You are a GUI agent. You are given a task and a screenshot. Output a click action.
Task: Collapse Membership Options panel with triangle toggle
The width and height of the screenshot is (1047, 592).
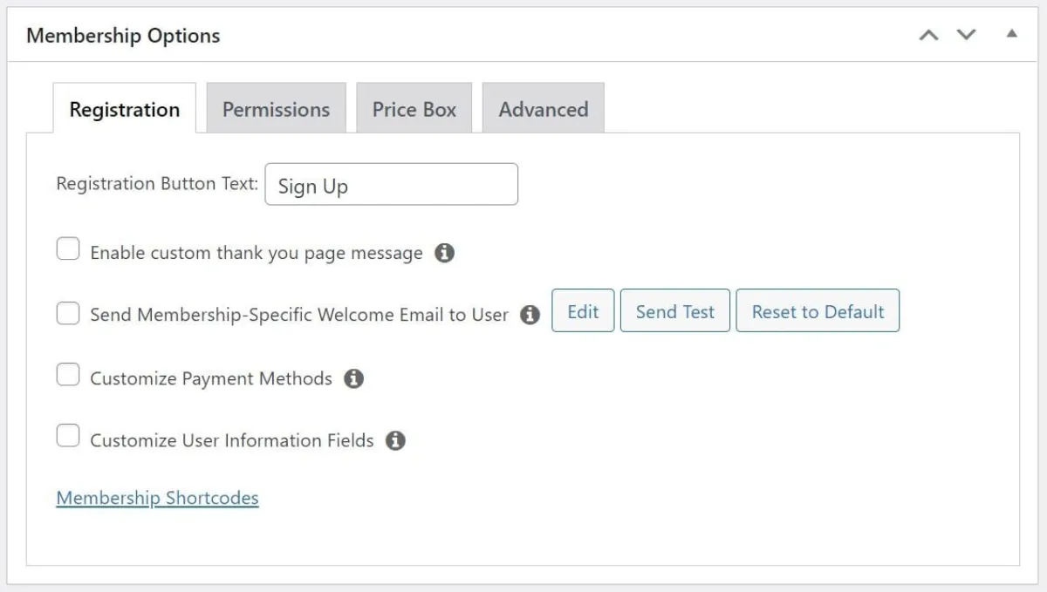tap(1011, 35)
